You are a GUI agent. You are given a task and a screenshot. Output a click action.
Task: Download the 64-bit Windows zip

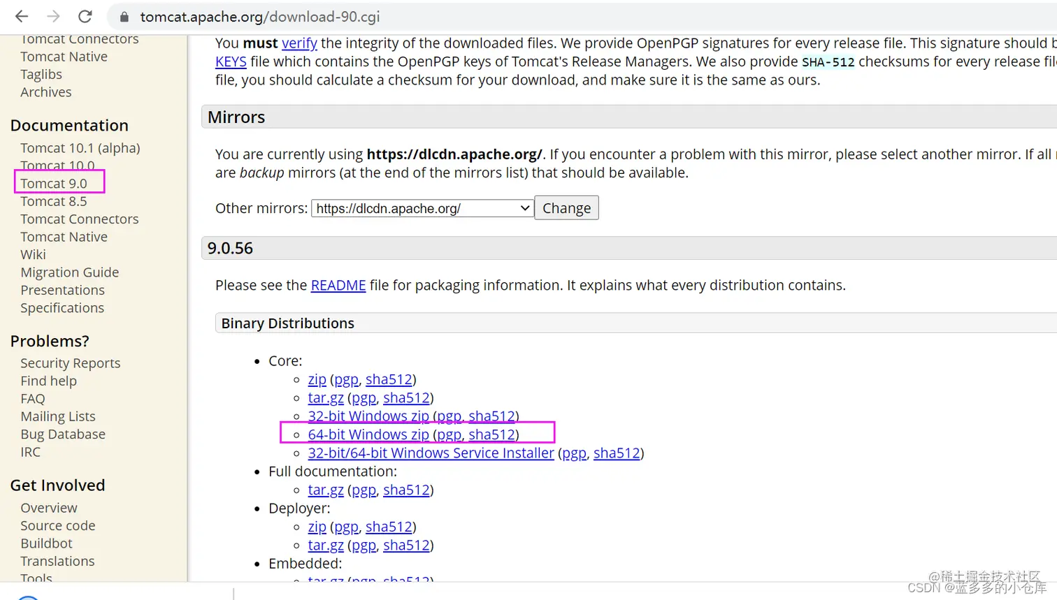click(368, 434)
